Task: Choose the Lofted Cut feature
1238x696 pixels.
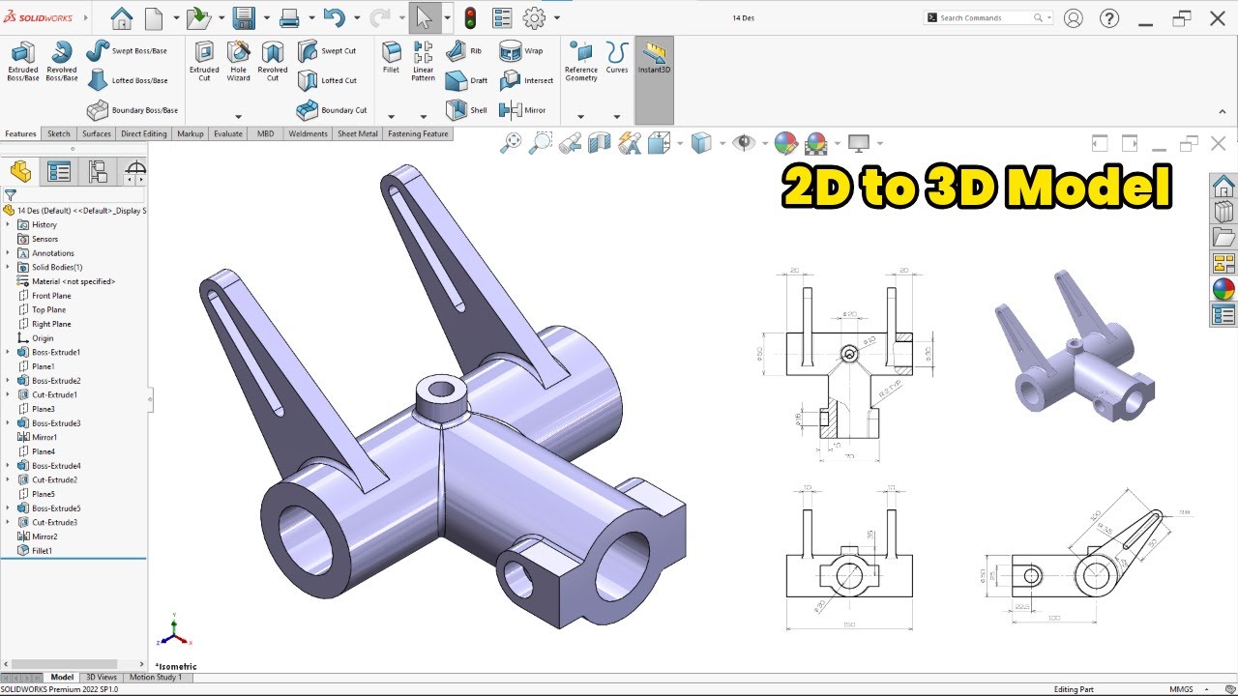Action: click(x=327, y=80)
